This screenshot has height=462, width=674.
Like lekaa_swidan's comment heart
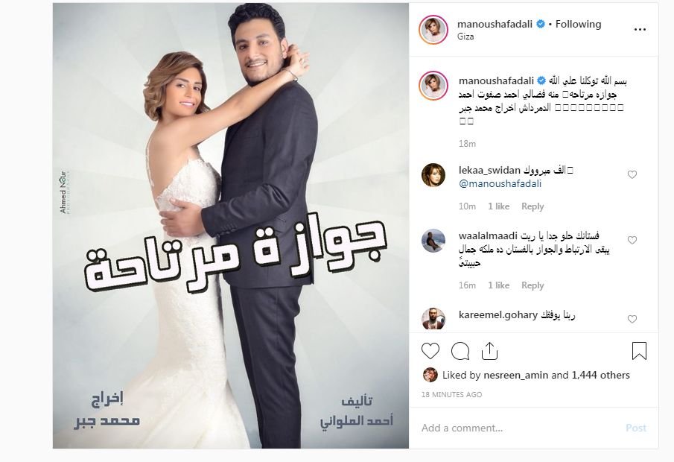click(x=632, y=174)
